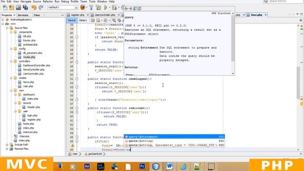Collapse the controllers folder node
This screenshot has height=171, width=304.
pyautogui.click(x=11, y=61)
